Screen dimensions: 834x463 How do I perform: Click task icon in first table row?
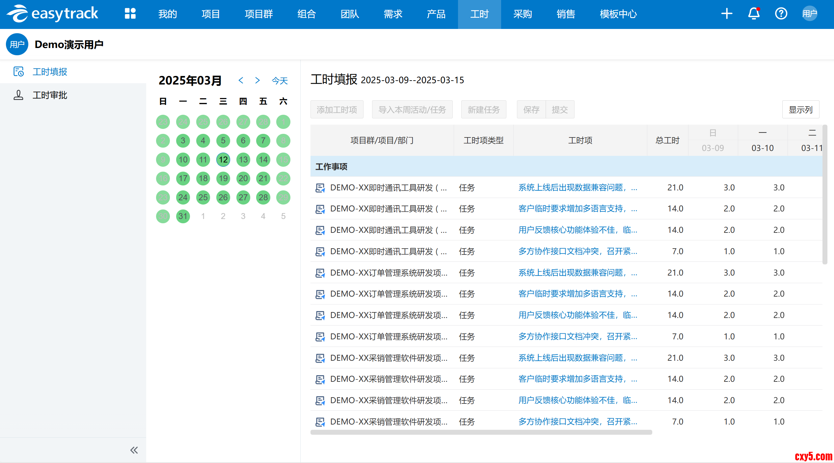(x=320, y=188)
